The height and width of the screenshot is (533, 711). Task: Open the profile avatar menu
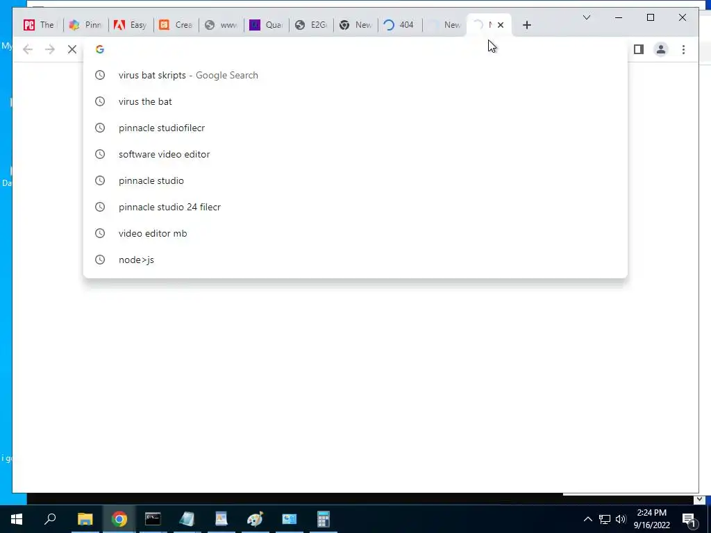[661, 49]
